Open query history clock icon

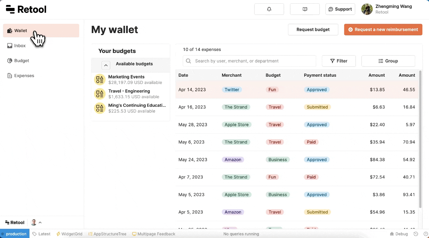pos(416,234)
